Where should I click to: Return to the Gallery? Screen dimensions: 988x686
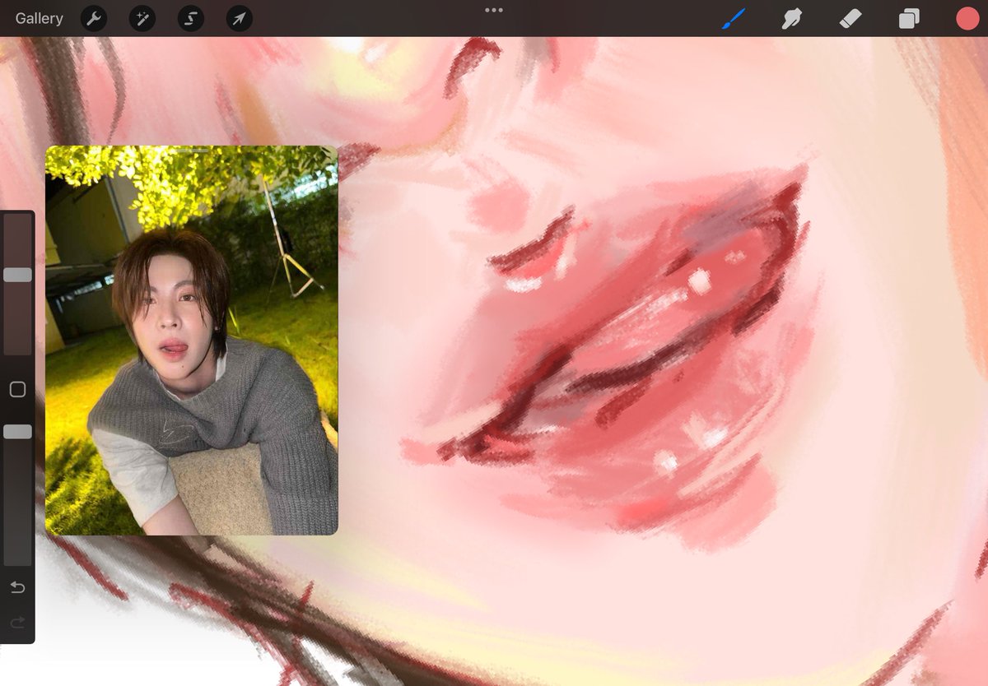pyautogui.click(x=39, y=18)
